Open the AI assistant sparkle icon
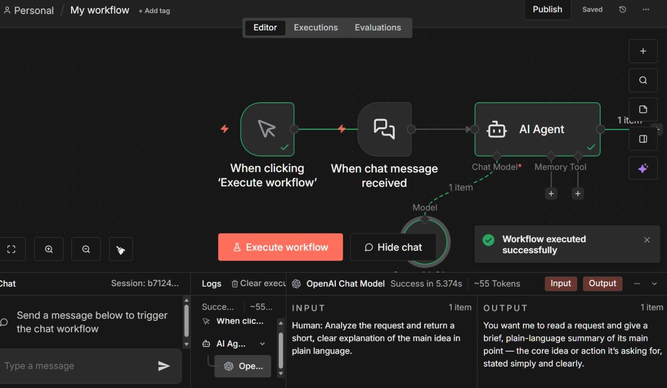 (643, 168)
